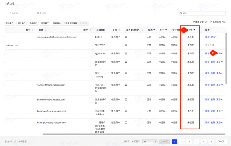Sort table by 邮箱 column arrows

point(45,30)
